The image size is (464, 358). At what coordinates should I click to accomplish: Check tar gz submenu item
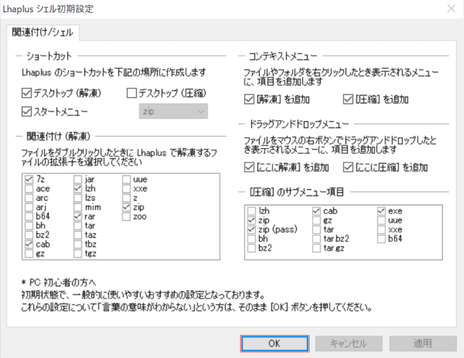[316, 248]
